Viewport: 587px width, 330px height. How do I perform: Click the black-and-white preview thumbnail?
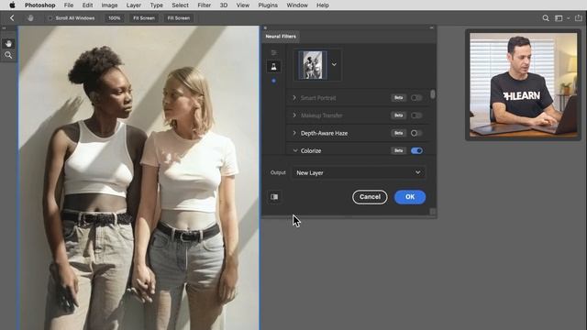click(x=313, y=65)
